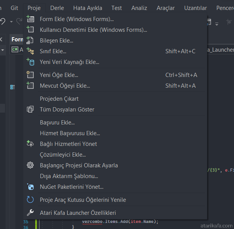Open the Test menu
234x229 pixels.
pos(116,8)
